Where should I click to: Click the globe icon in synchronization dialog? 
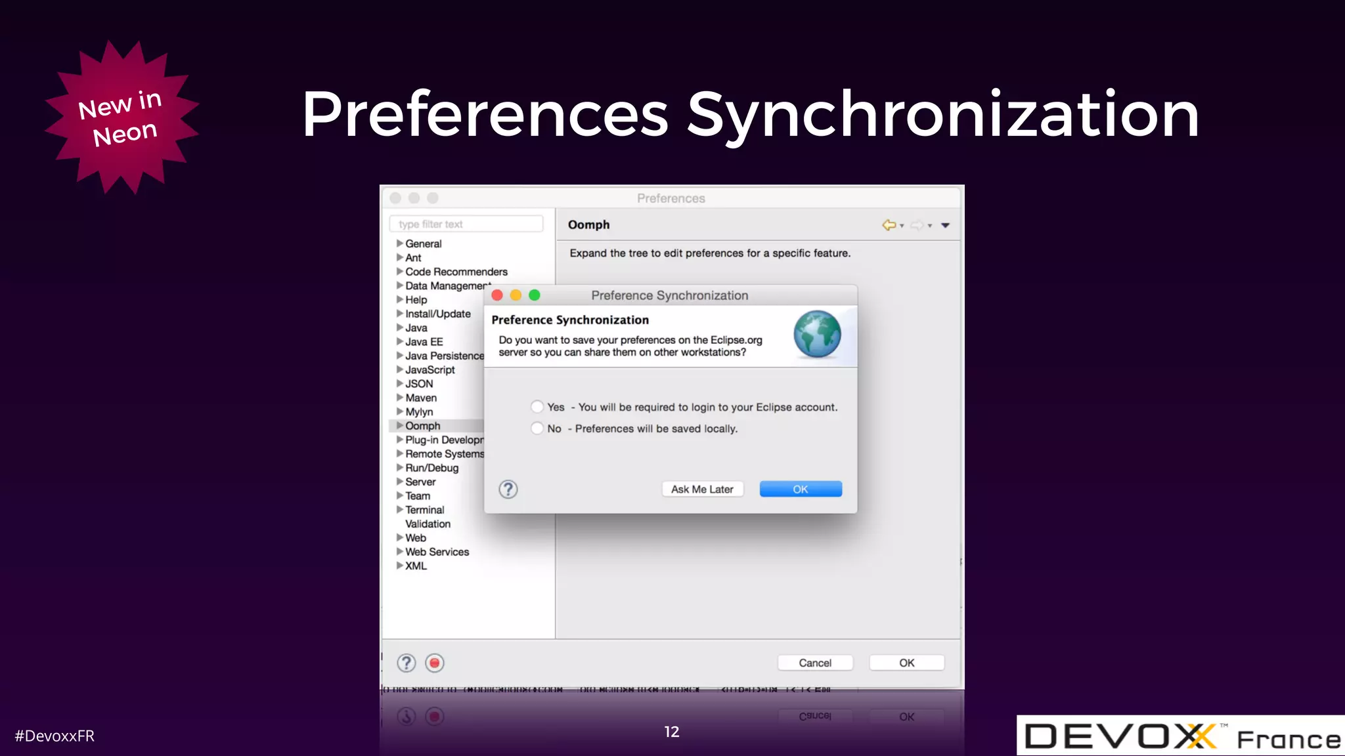click(817, 334)
